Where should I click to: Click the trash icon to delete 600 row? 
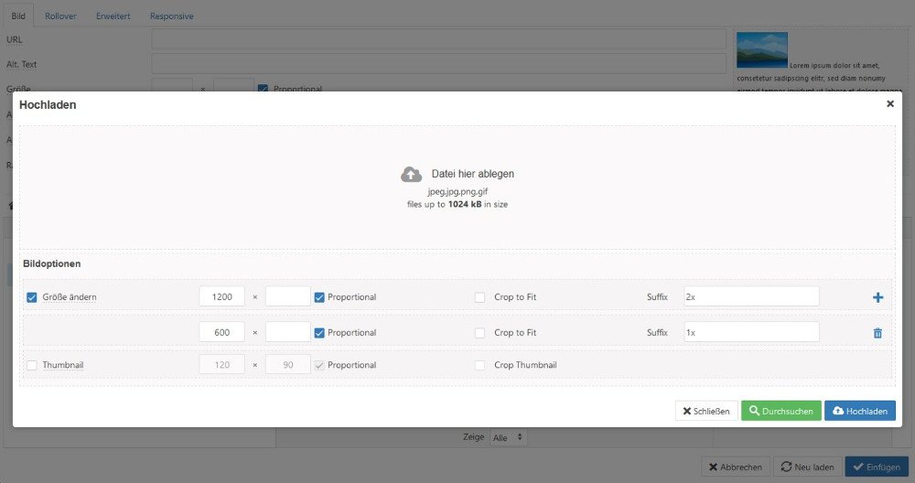pos(877,333)
